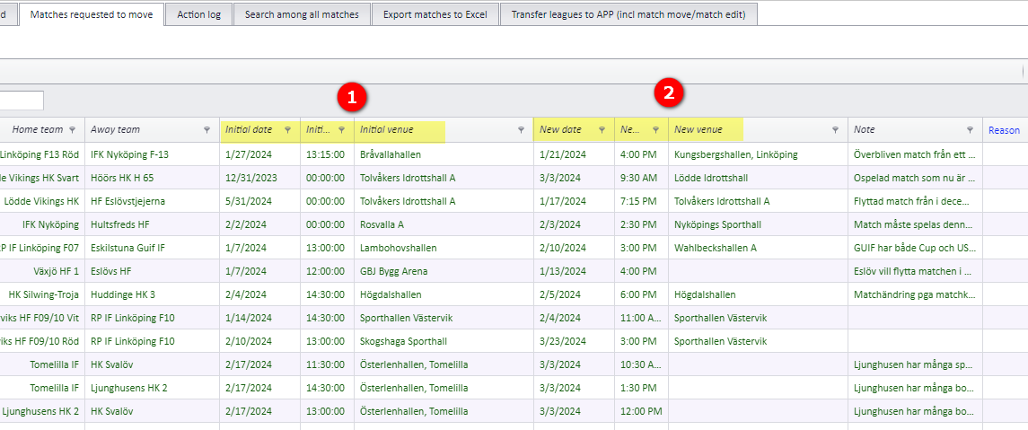The image size is (1028, 430).
Task: Sort by Away team header
Action: 116,130
